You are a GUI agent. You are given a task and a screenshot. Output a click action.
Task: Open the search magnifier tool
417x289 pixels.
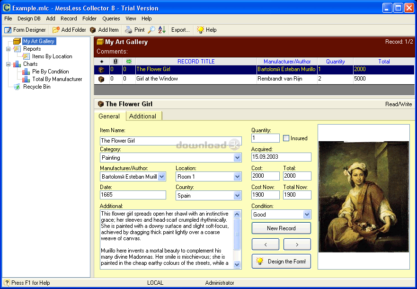click(x=151, y=30)
